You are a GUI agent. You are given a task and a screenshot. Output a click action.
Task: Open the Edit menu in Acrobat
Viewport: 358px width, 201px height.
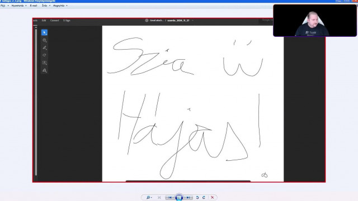click(x=44, y=21)
